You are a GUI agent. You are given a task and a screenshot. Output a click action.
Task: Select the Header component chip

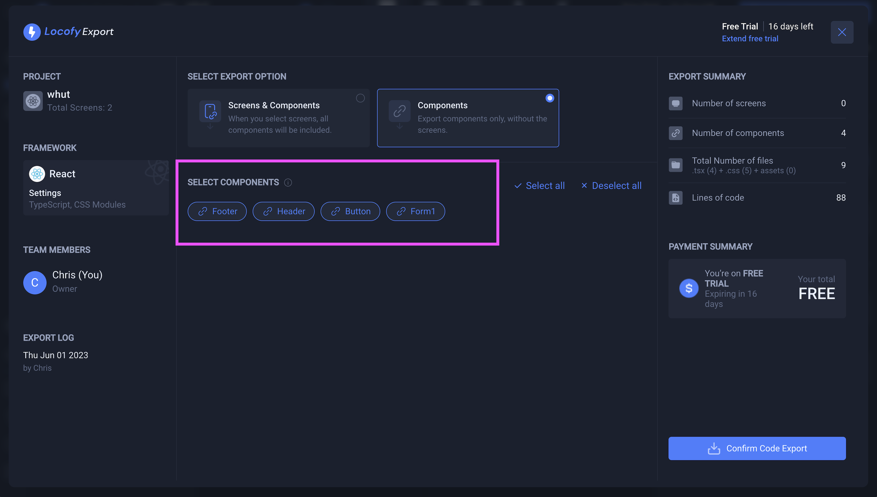[x=283, y=211]
